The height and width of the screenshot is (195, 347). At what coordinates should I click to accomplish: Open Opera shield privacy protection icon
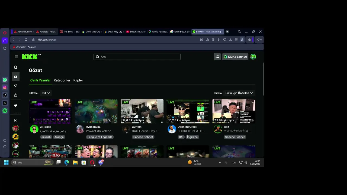213,40
